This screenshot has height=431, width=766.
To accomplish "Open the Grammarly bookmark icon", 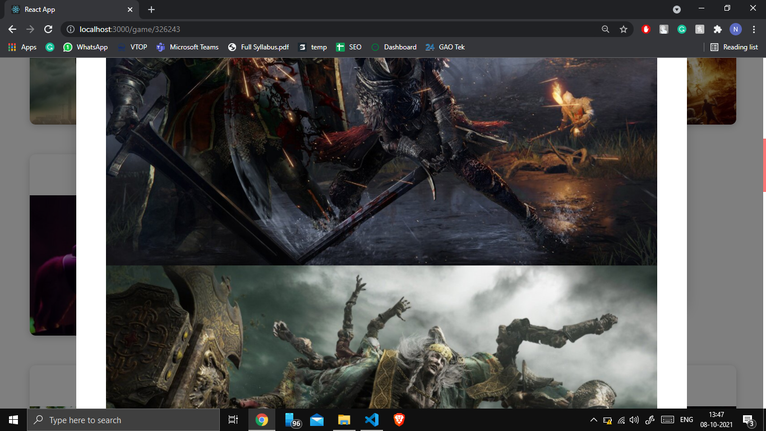I will coord(50,47).
